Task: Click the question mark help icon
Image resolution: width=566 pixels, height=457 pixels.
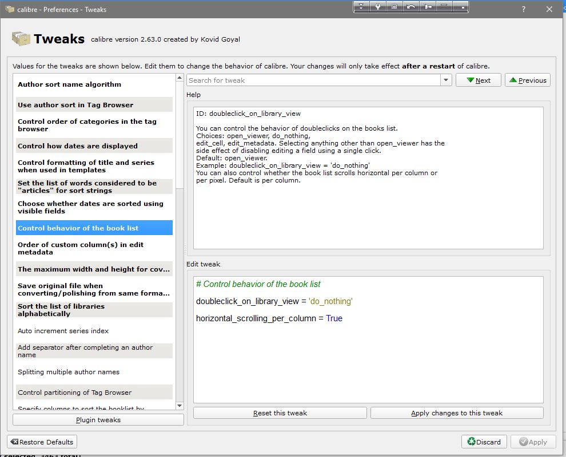Action: click(x=524, y=10)
